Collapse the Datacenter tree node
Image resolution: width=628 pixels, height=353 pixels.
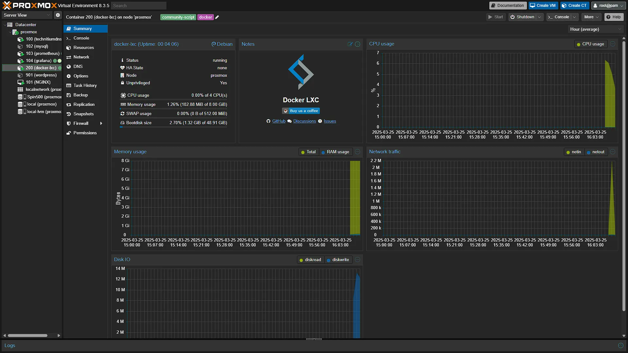[5, 25]
